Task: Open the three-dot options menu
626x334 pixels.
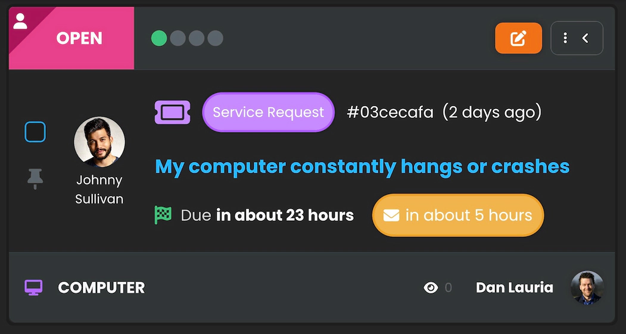Action: coord(565,38)
